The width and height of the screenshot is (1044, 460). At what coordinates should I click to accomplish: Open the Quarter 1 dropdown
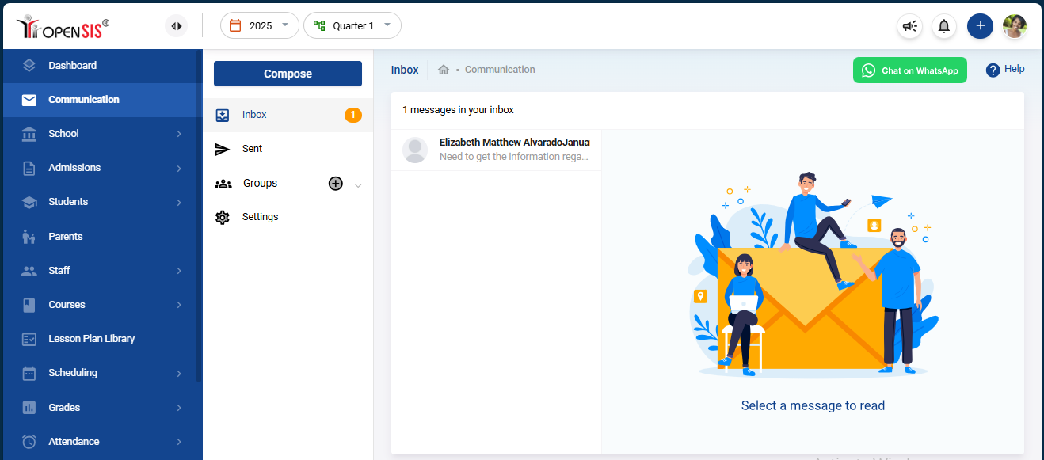coord(352,25)
